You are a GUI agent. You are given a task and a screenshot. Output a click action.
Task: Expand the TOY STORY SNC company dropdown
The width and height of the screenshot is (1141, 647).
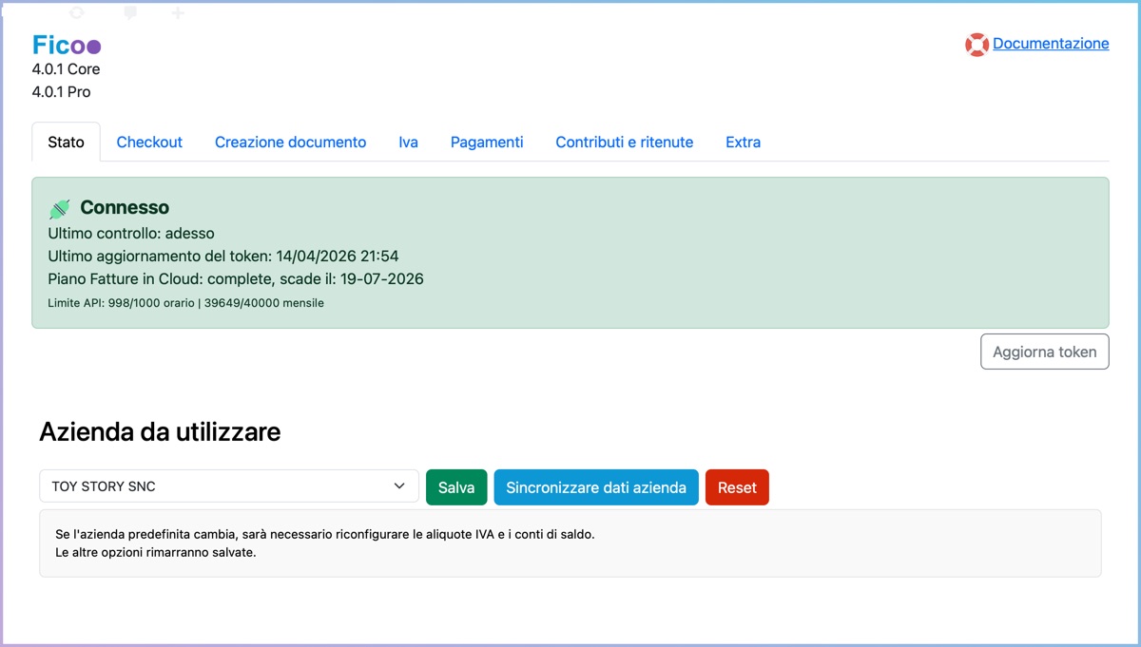tap(228, 486)
